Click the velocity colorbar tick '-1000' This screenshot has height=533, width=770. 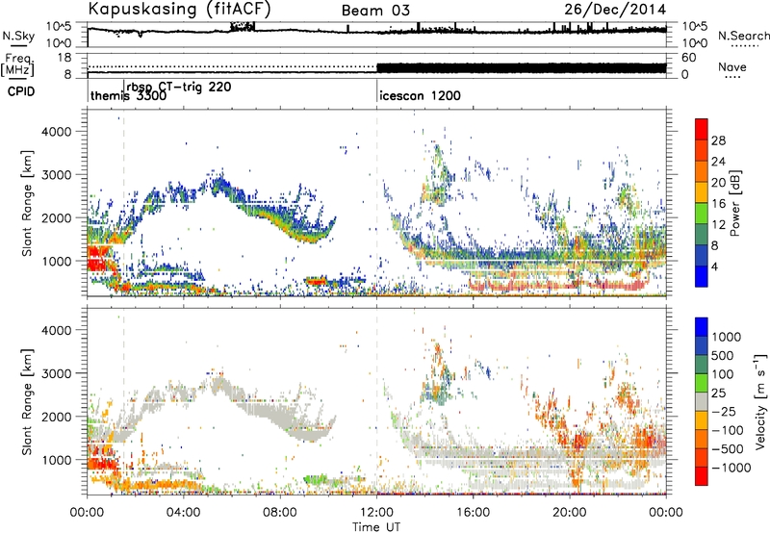pos(731,468)
